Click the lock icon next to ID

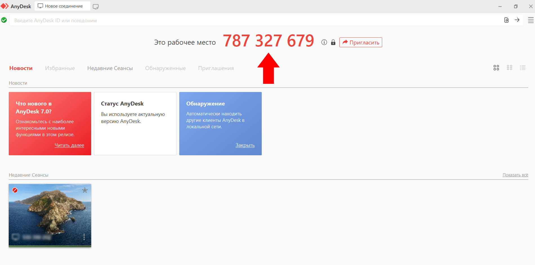pyautogui.click(x=333, y=42)
